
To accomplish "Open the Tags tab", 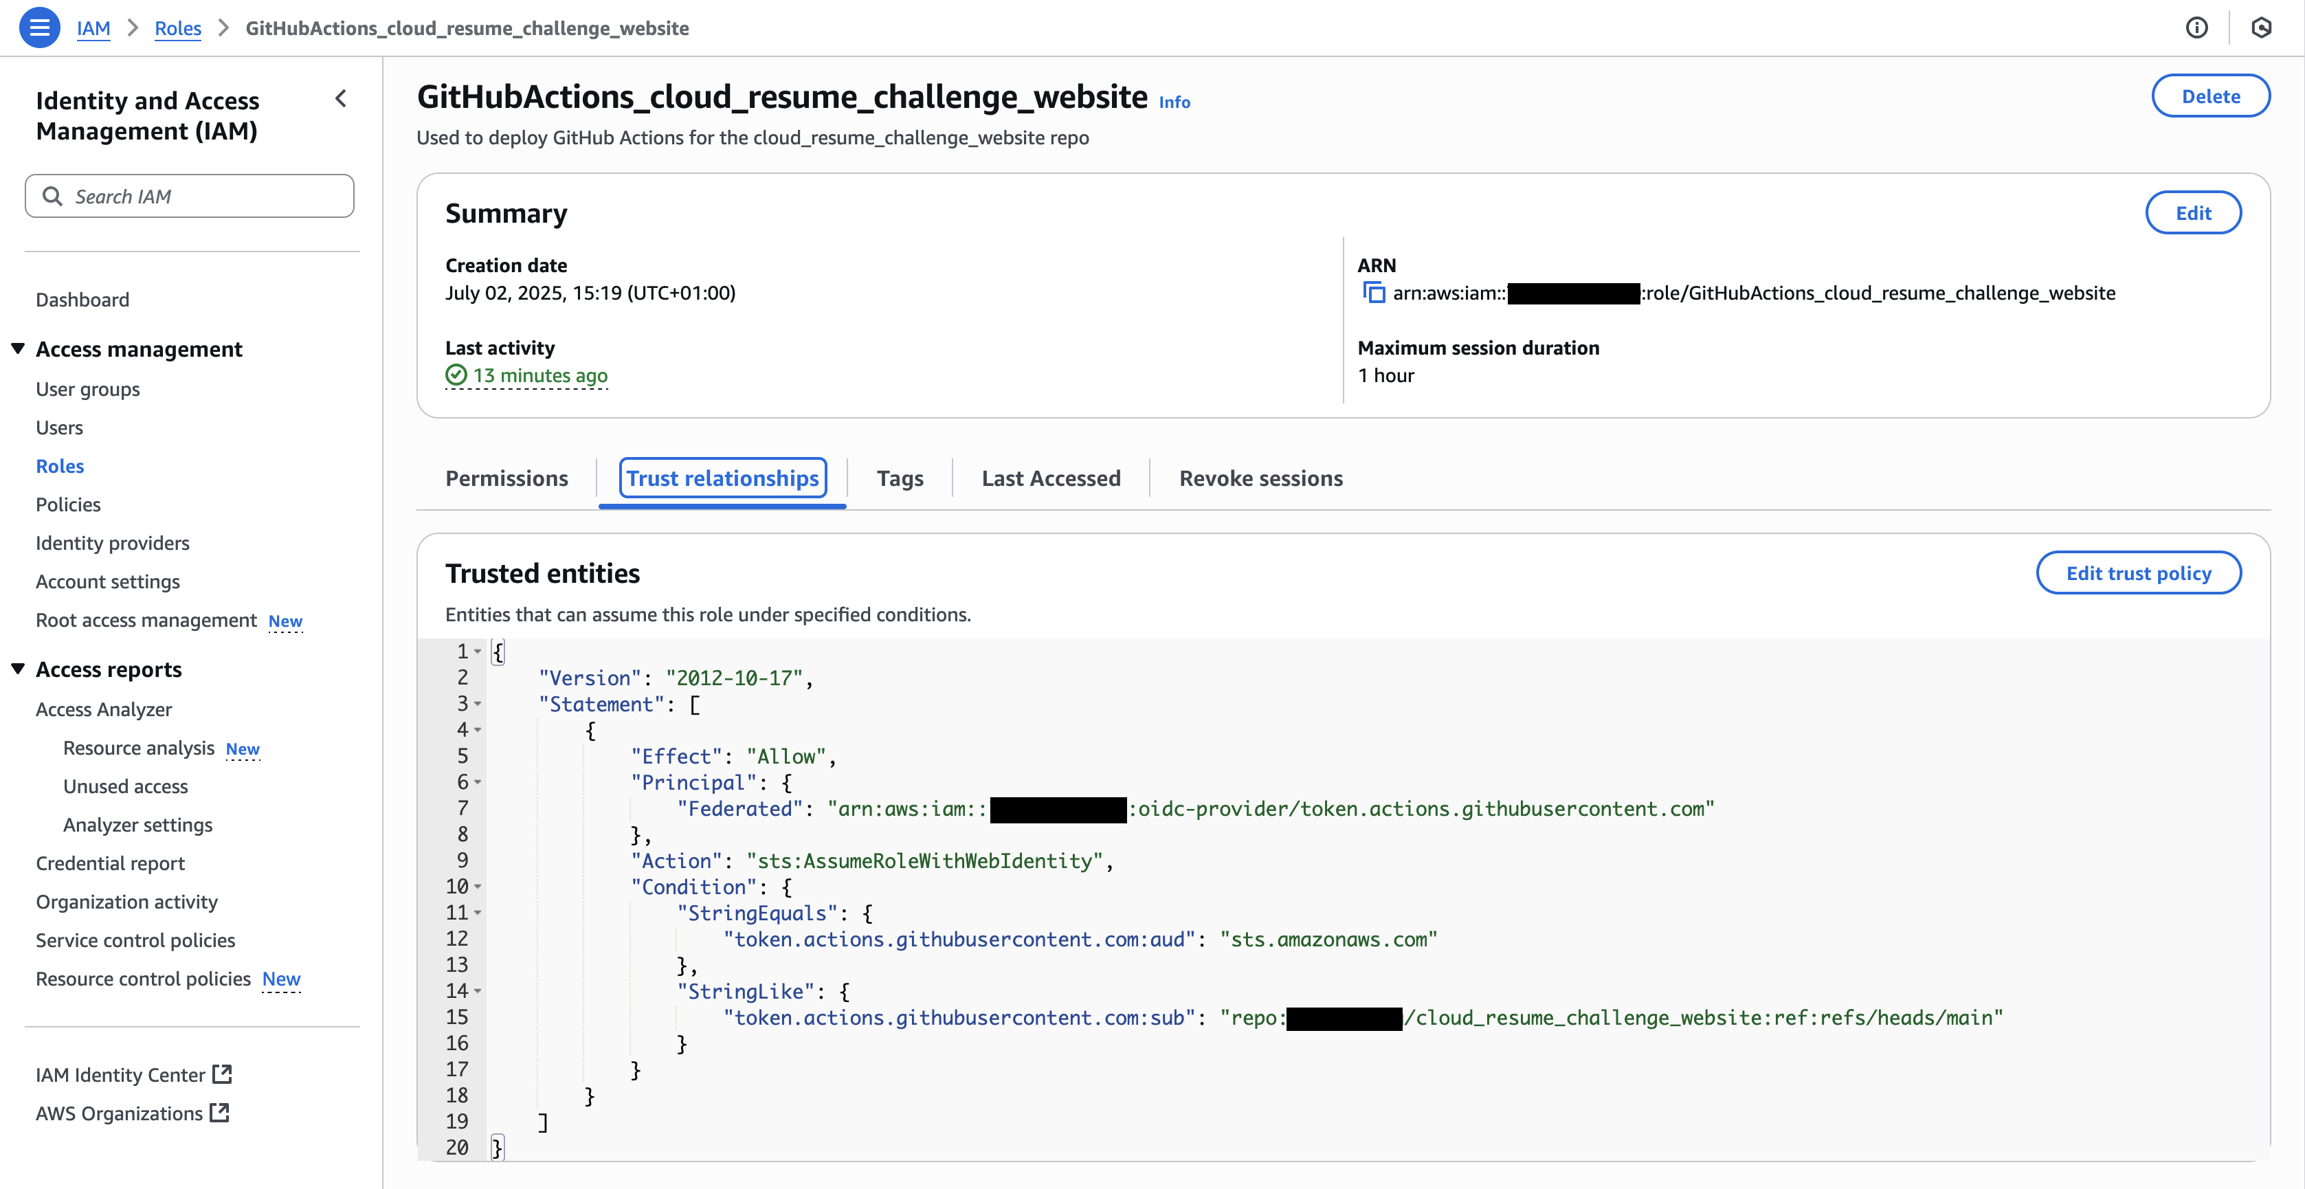I will [x=900, y=478].
